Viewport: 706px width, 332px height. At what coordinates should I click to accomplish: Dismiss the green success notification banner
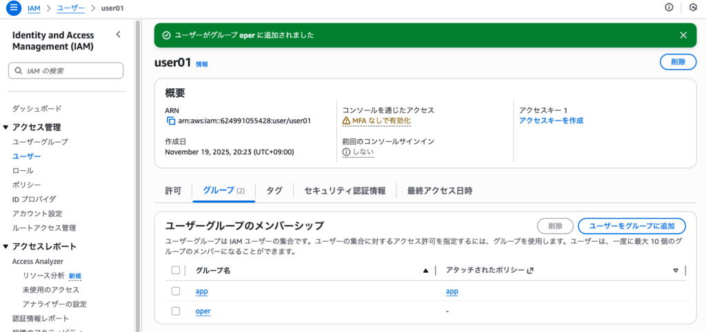(683, 35)
